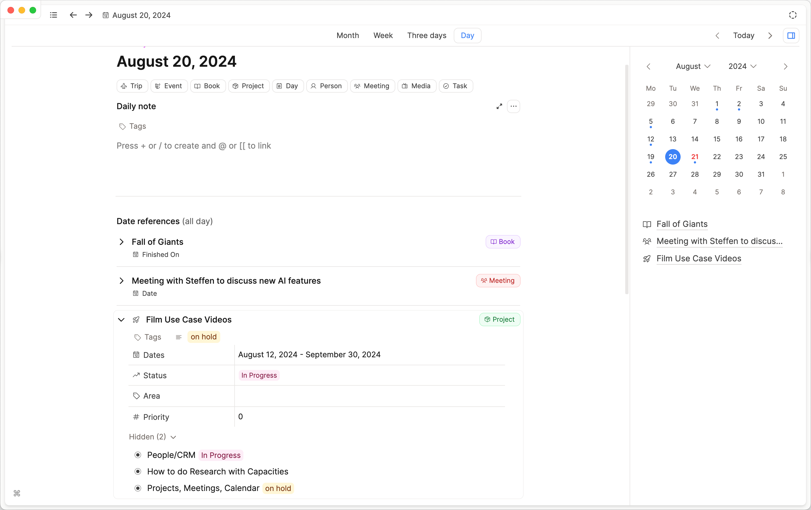Click the sync status circle icon

tap(793, 15)
